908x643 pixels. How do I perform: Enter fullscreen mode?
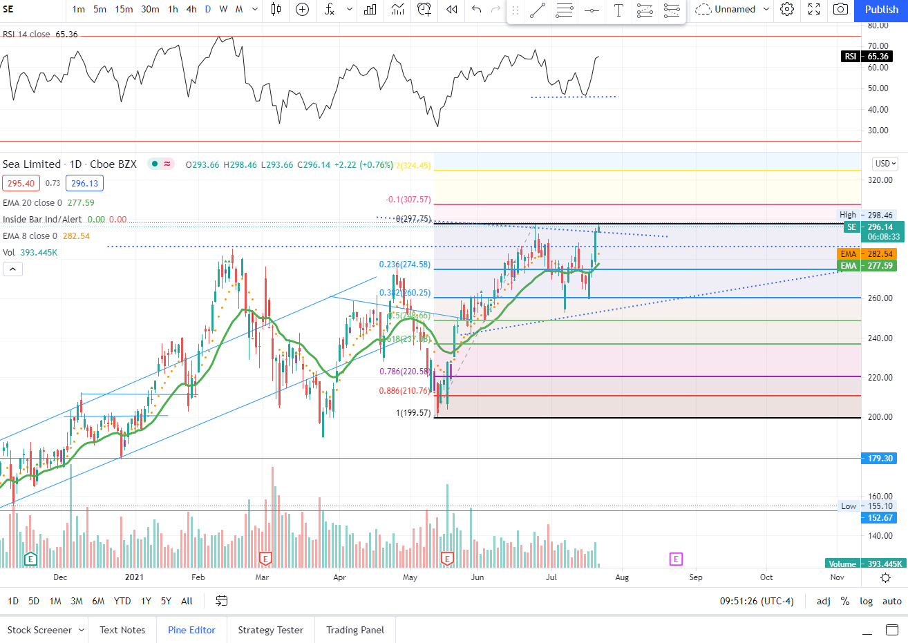(814, 9)
